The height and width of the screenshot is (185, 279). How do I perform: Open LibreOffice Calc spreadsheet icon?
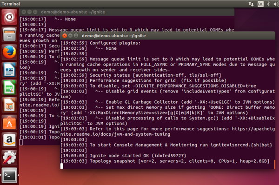click(x=9, y=87)
